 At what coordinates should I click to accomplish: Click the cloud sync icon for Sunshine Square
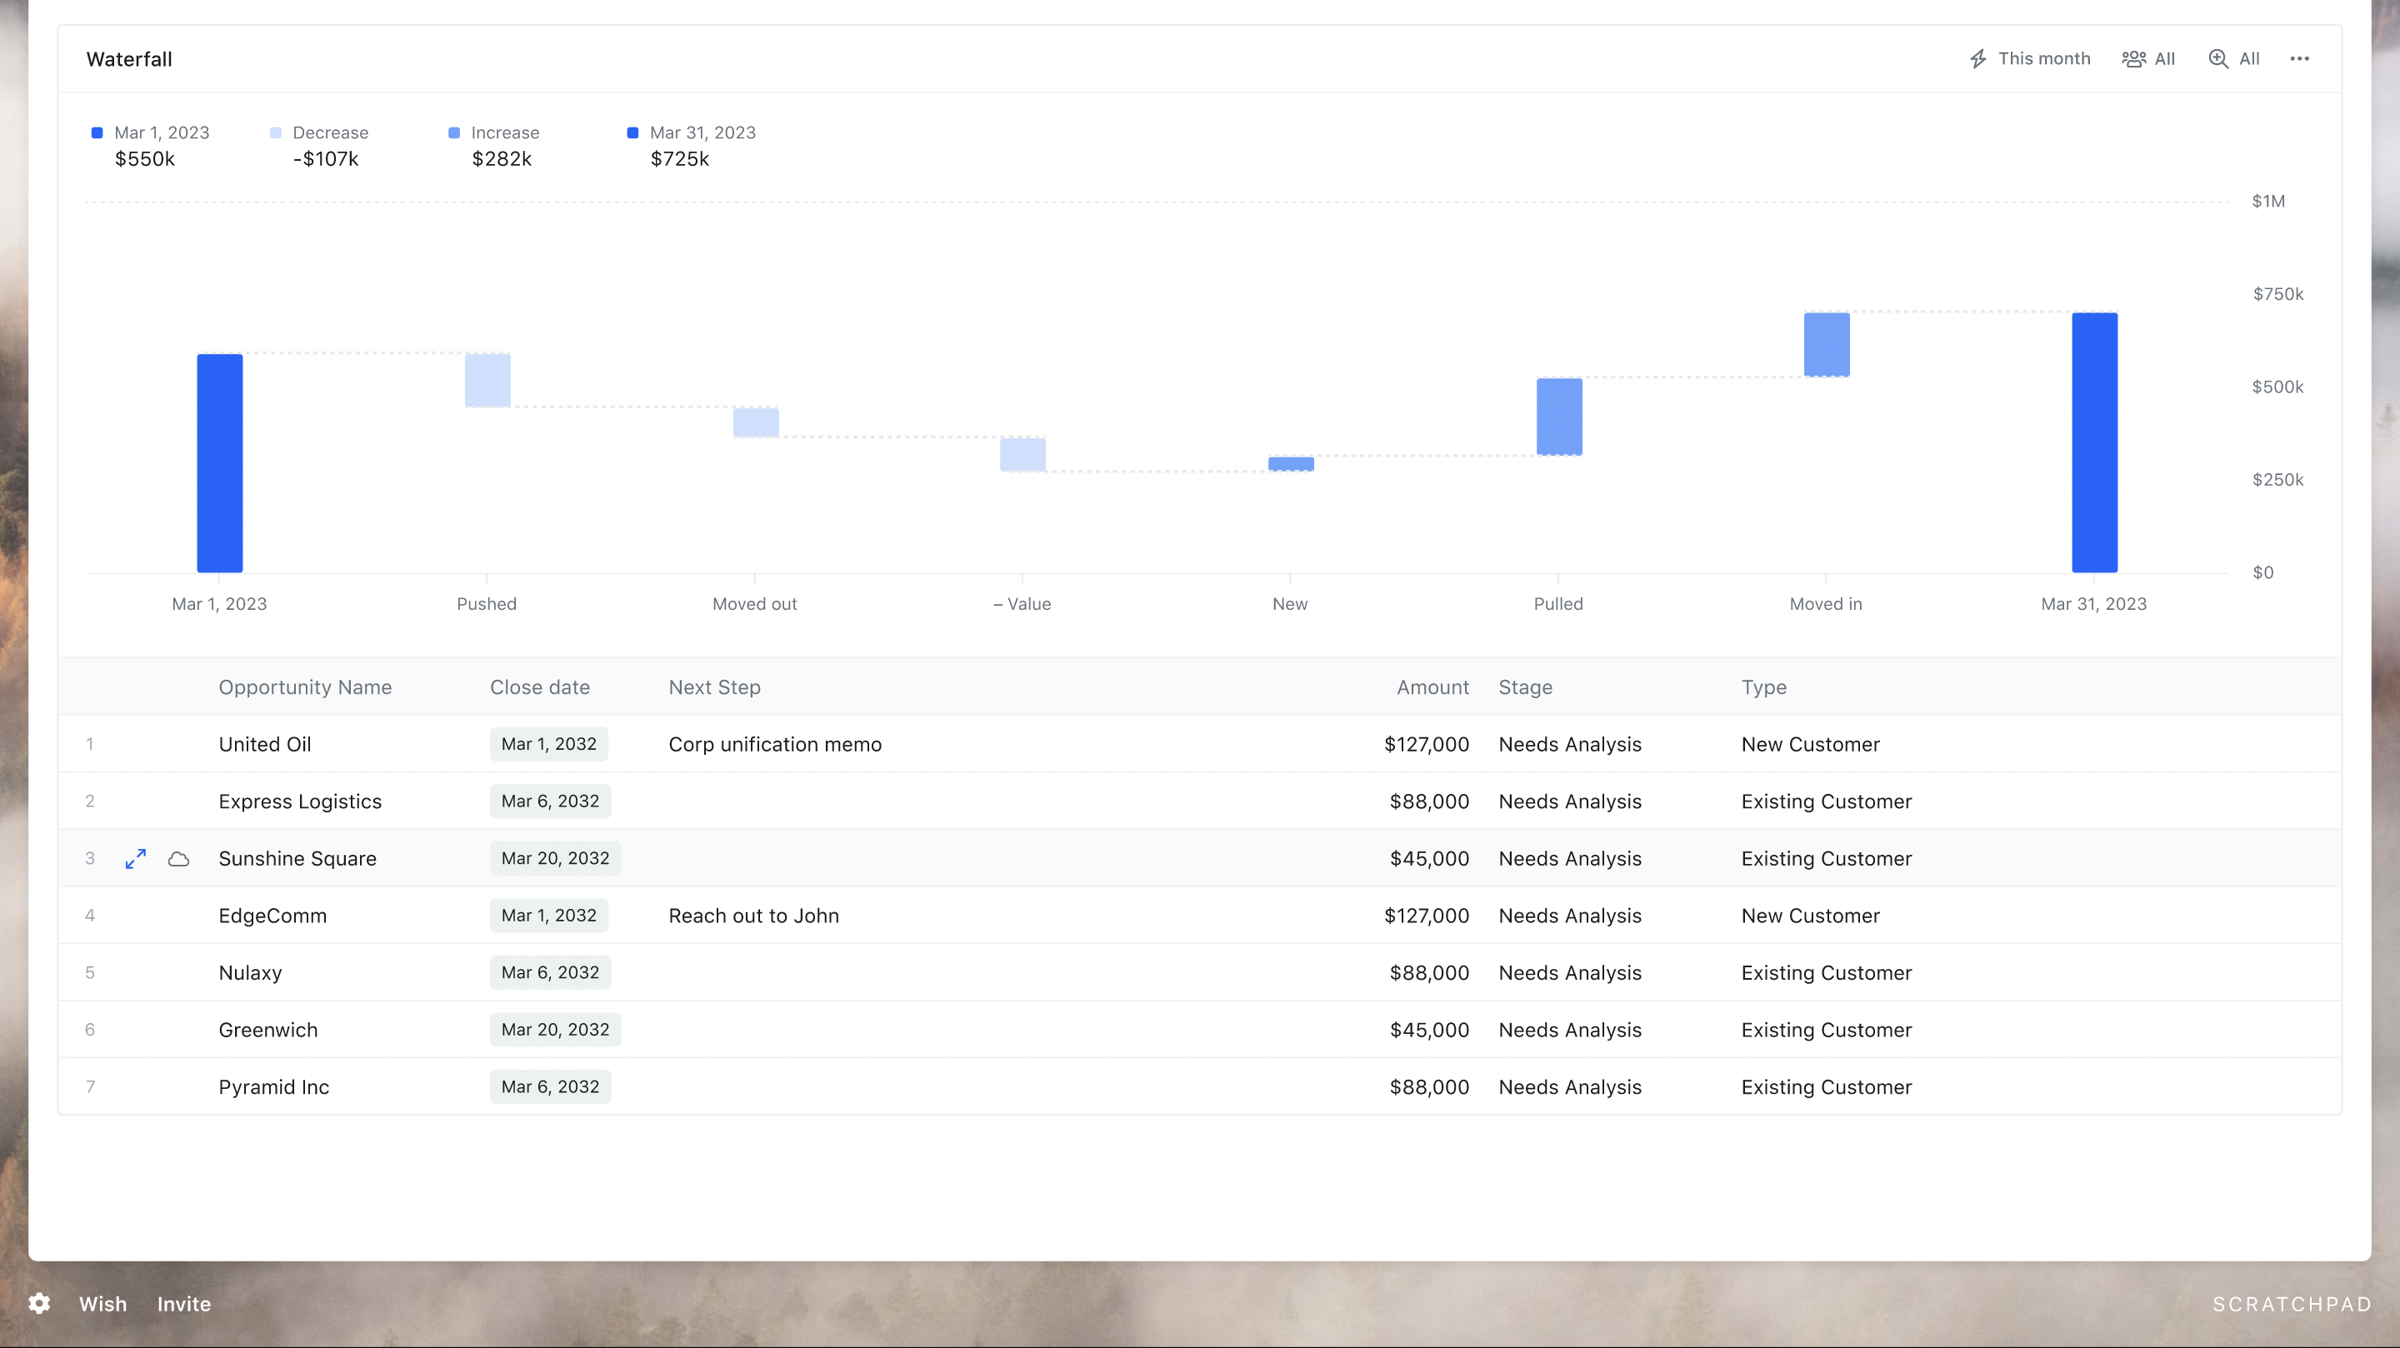pyautogui.click(x=178, y=858)
